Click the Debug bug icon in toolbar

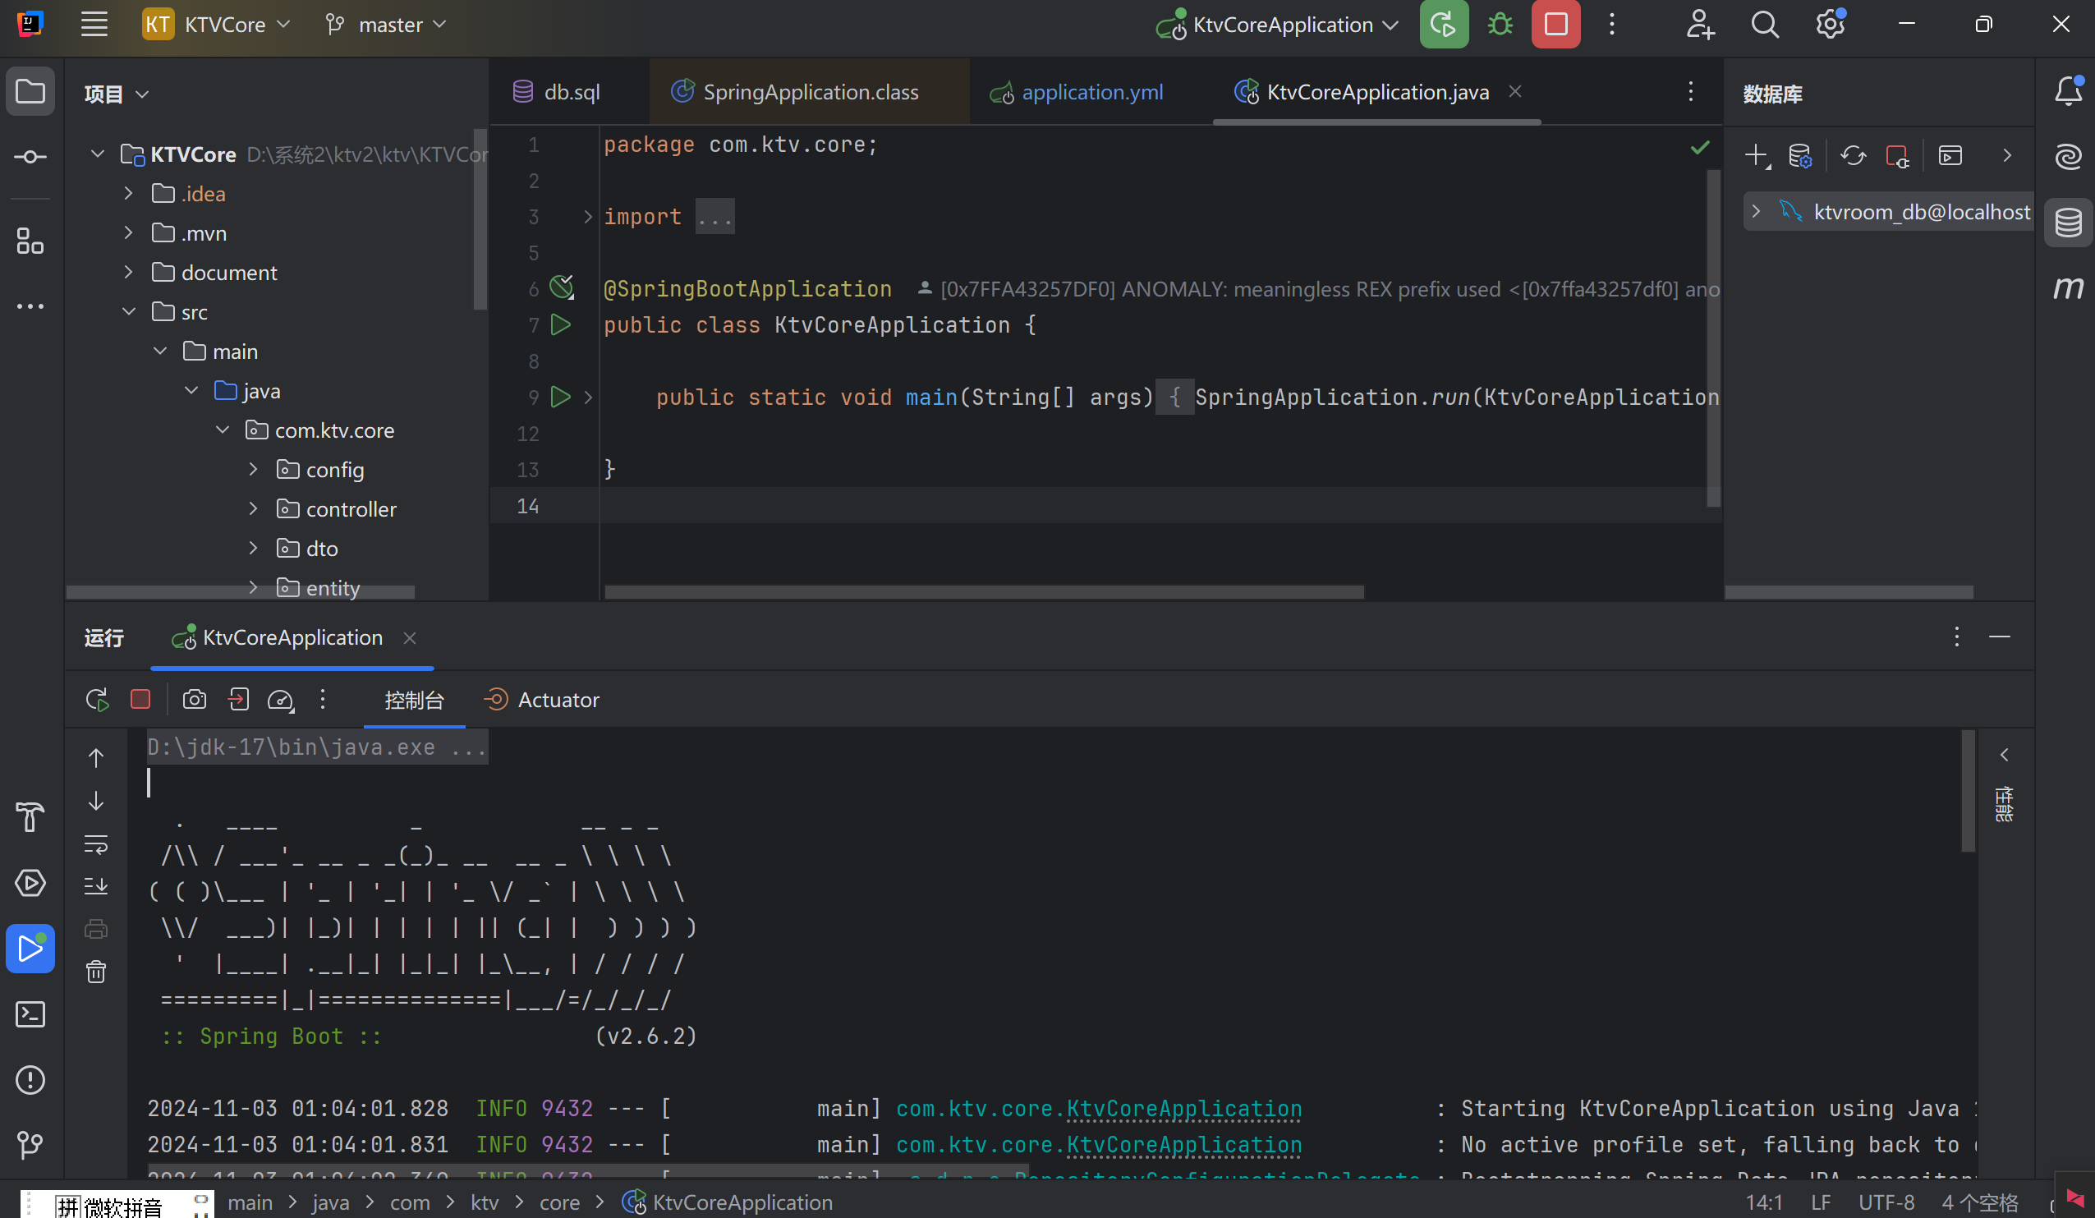1500,25
